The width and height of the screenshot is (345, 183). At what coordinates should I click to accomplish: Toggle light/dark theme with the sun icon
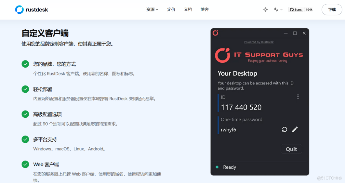[x=265, y=9]
